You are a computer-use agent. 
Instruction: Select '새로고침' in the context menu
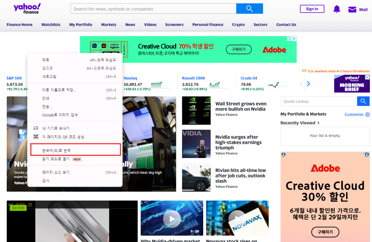tap(75, 77)
